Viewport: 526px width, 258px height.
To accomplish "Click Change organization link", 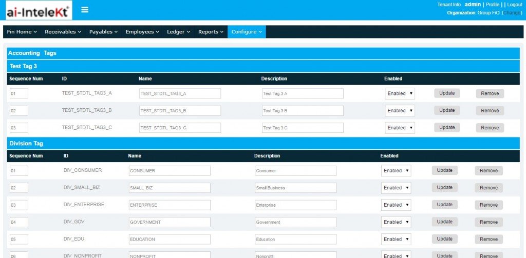I will click(x=512, y=13).
